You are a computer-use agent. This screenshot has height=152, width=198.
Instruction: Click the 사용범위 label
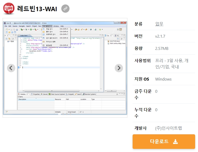(x=142, y=61)
